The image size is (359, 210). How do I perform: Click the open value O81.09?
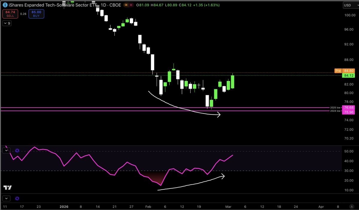tap(142, 5)
